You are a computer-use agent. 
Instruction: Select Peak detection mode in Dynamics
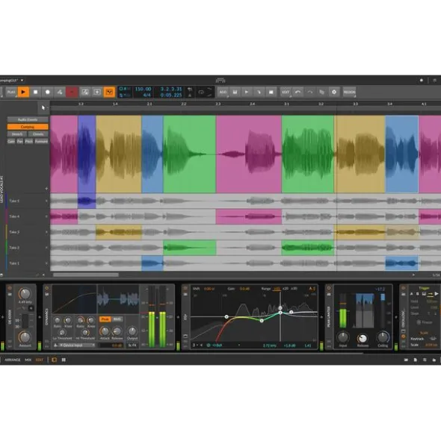(105, 319)
